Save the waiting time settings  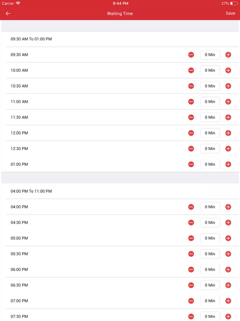(x=230, y=13)
